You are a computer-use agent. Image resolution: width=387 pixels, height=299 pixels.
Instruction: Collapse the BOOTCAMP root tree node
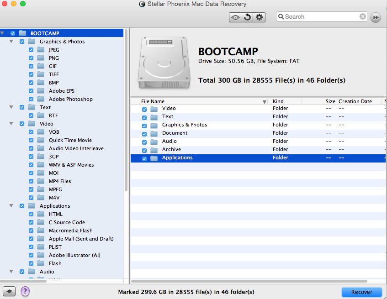coord(2,33)
